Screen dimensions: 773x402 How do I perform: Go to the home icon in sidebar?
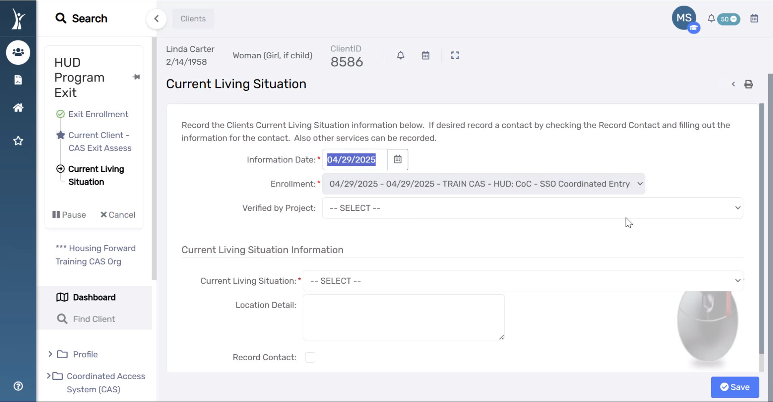click(18, 107)
